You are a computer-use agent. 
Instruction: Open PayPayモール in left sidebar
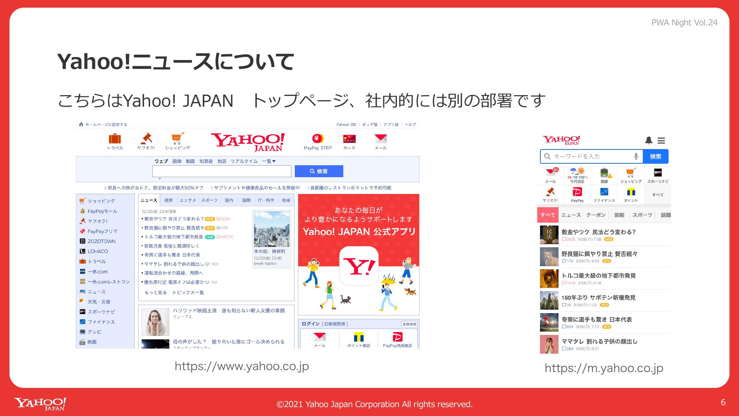[102, 211]
